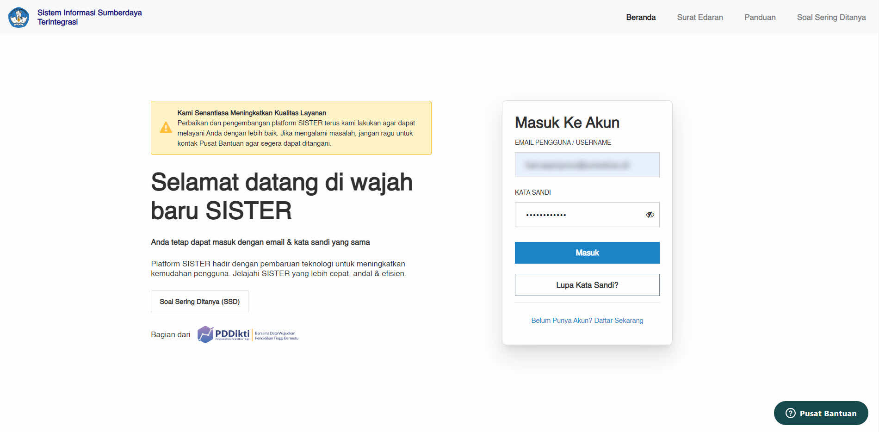Image resolution: width=879 pixels, height=432 pixels.
Task: Click the question mark icon in Pusat Bantuan
Action: click(x=791, y=413)
